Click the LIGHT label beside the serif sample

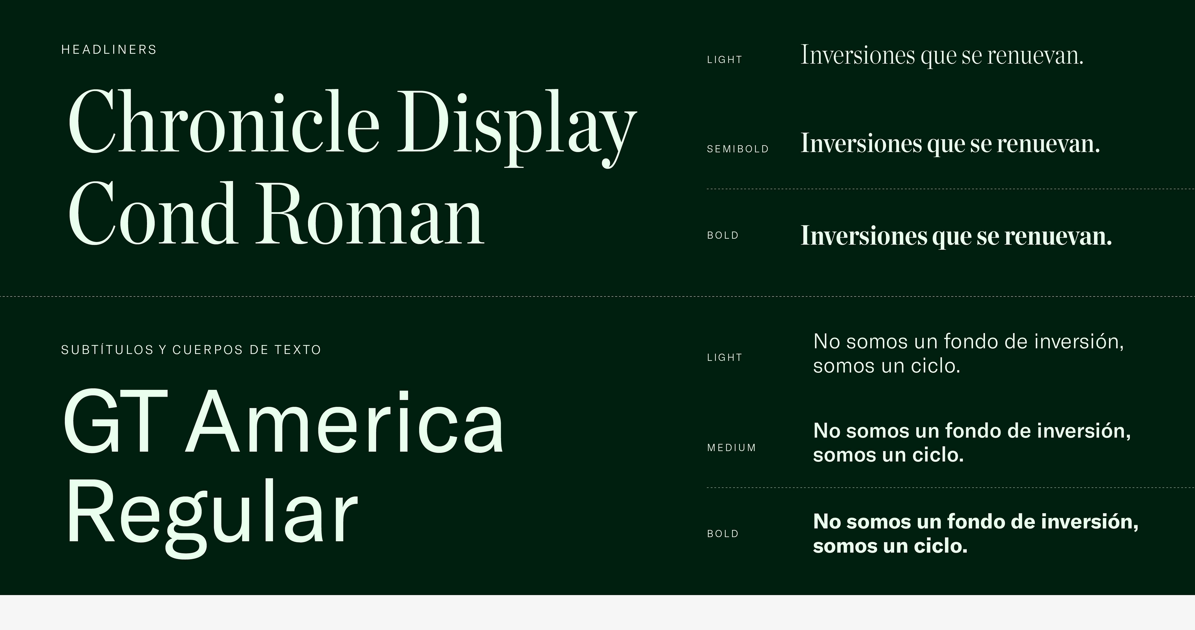point(724,60)
